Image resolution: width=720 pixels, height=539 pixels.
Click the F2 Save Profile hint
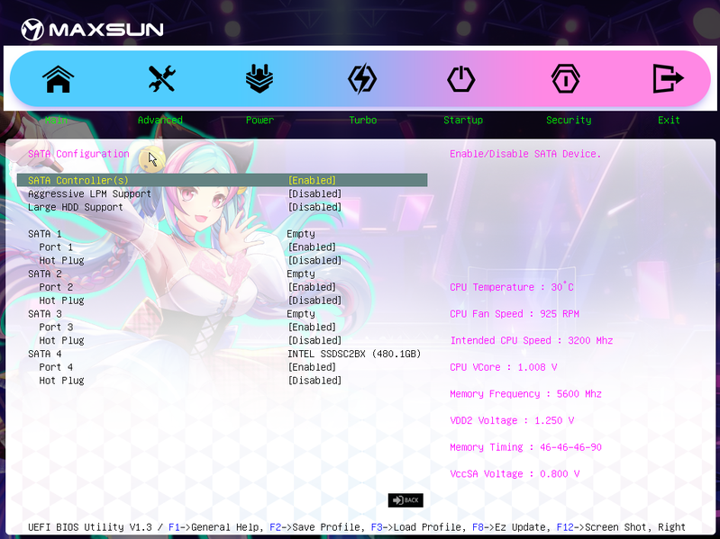point(317,527)
